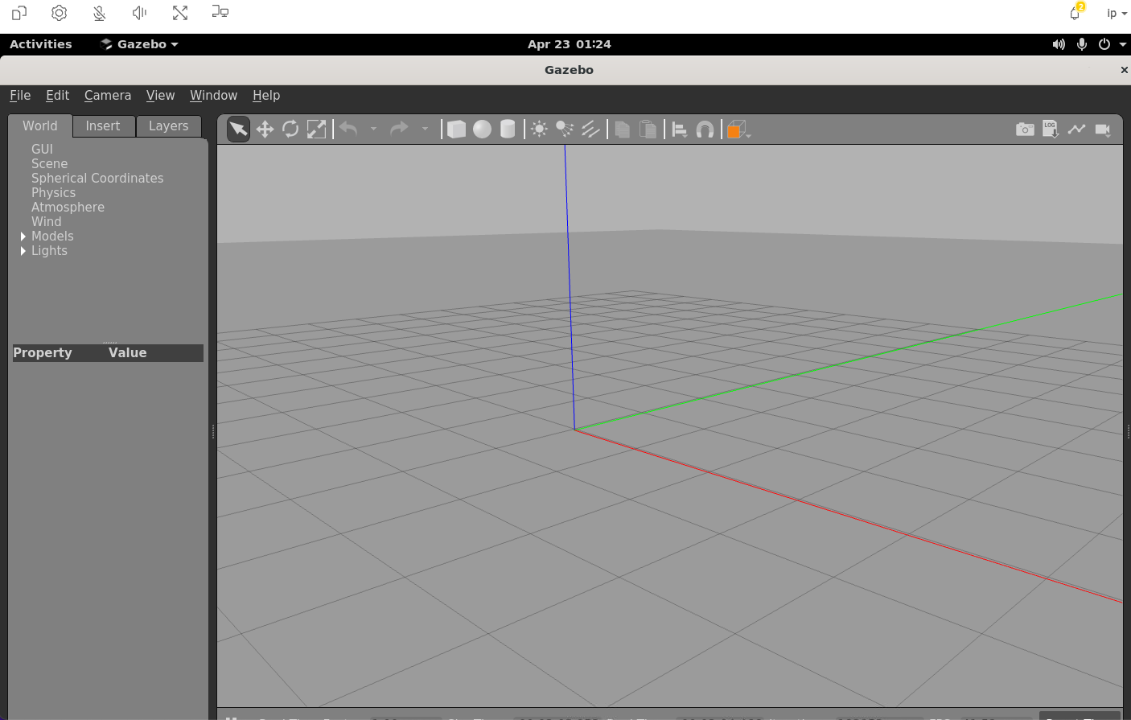Image resolution: width=1131 pixels, height=720 pixels.
Task: Add a spot light to the scene
Action: (x=565, y=129)
